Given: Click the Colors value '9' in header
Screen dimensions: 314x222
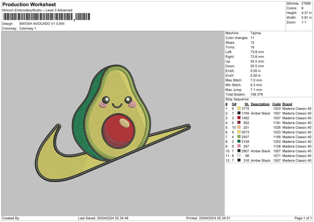Looking at the screenshot, I should [x=302, y=8].
